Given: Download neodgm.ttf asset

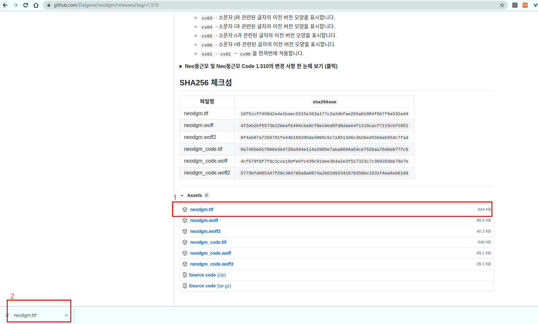Looking at the screenshot, I should pos(202,209).
